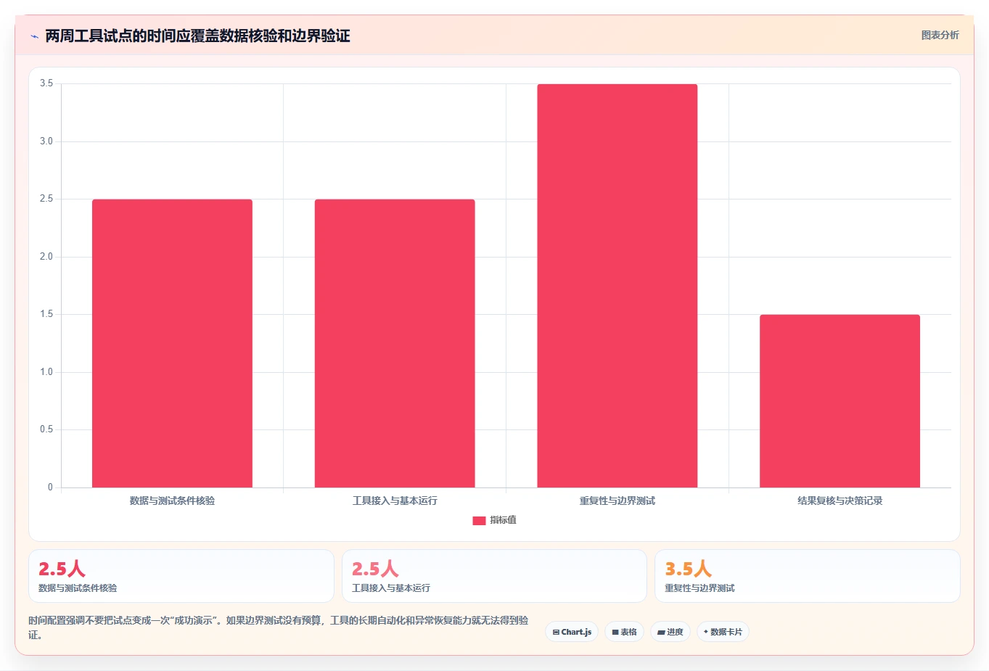Image resolution: width=989 pixels, height=671 pixels.
Task: Click the x-axis label 结果复核与决策记录
Action: click(x=840, y=501)
